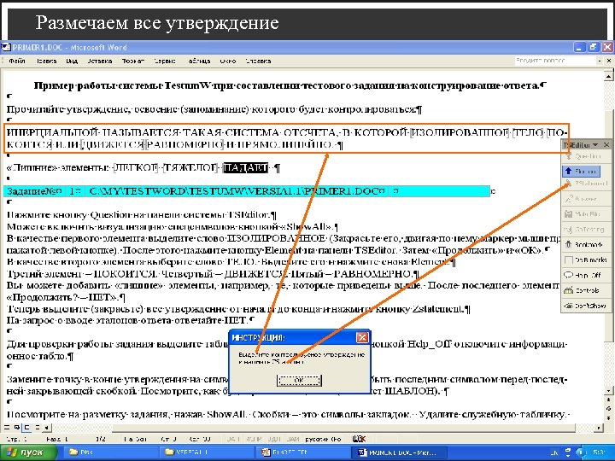Open the Окно menu
Viewport: 615px width, 461px height.
[x=228, y=61]
